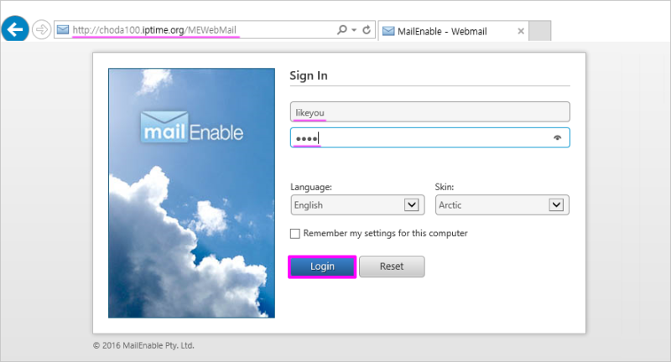Select the URL text in address bar
671x362 pixels.
point(154,30)
